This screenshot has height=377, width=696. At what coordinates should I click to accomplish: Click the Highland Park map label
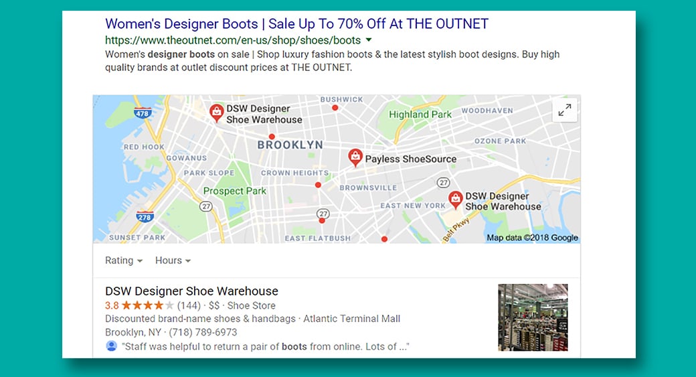pyautogui.click(x=420, y=115)
